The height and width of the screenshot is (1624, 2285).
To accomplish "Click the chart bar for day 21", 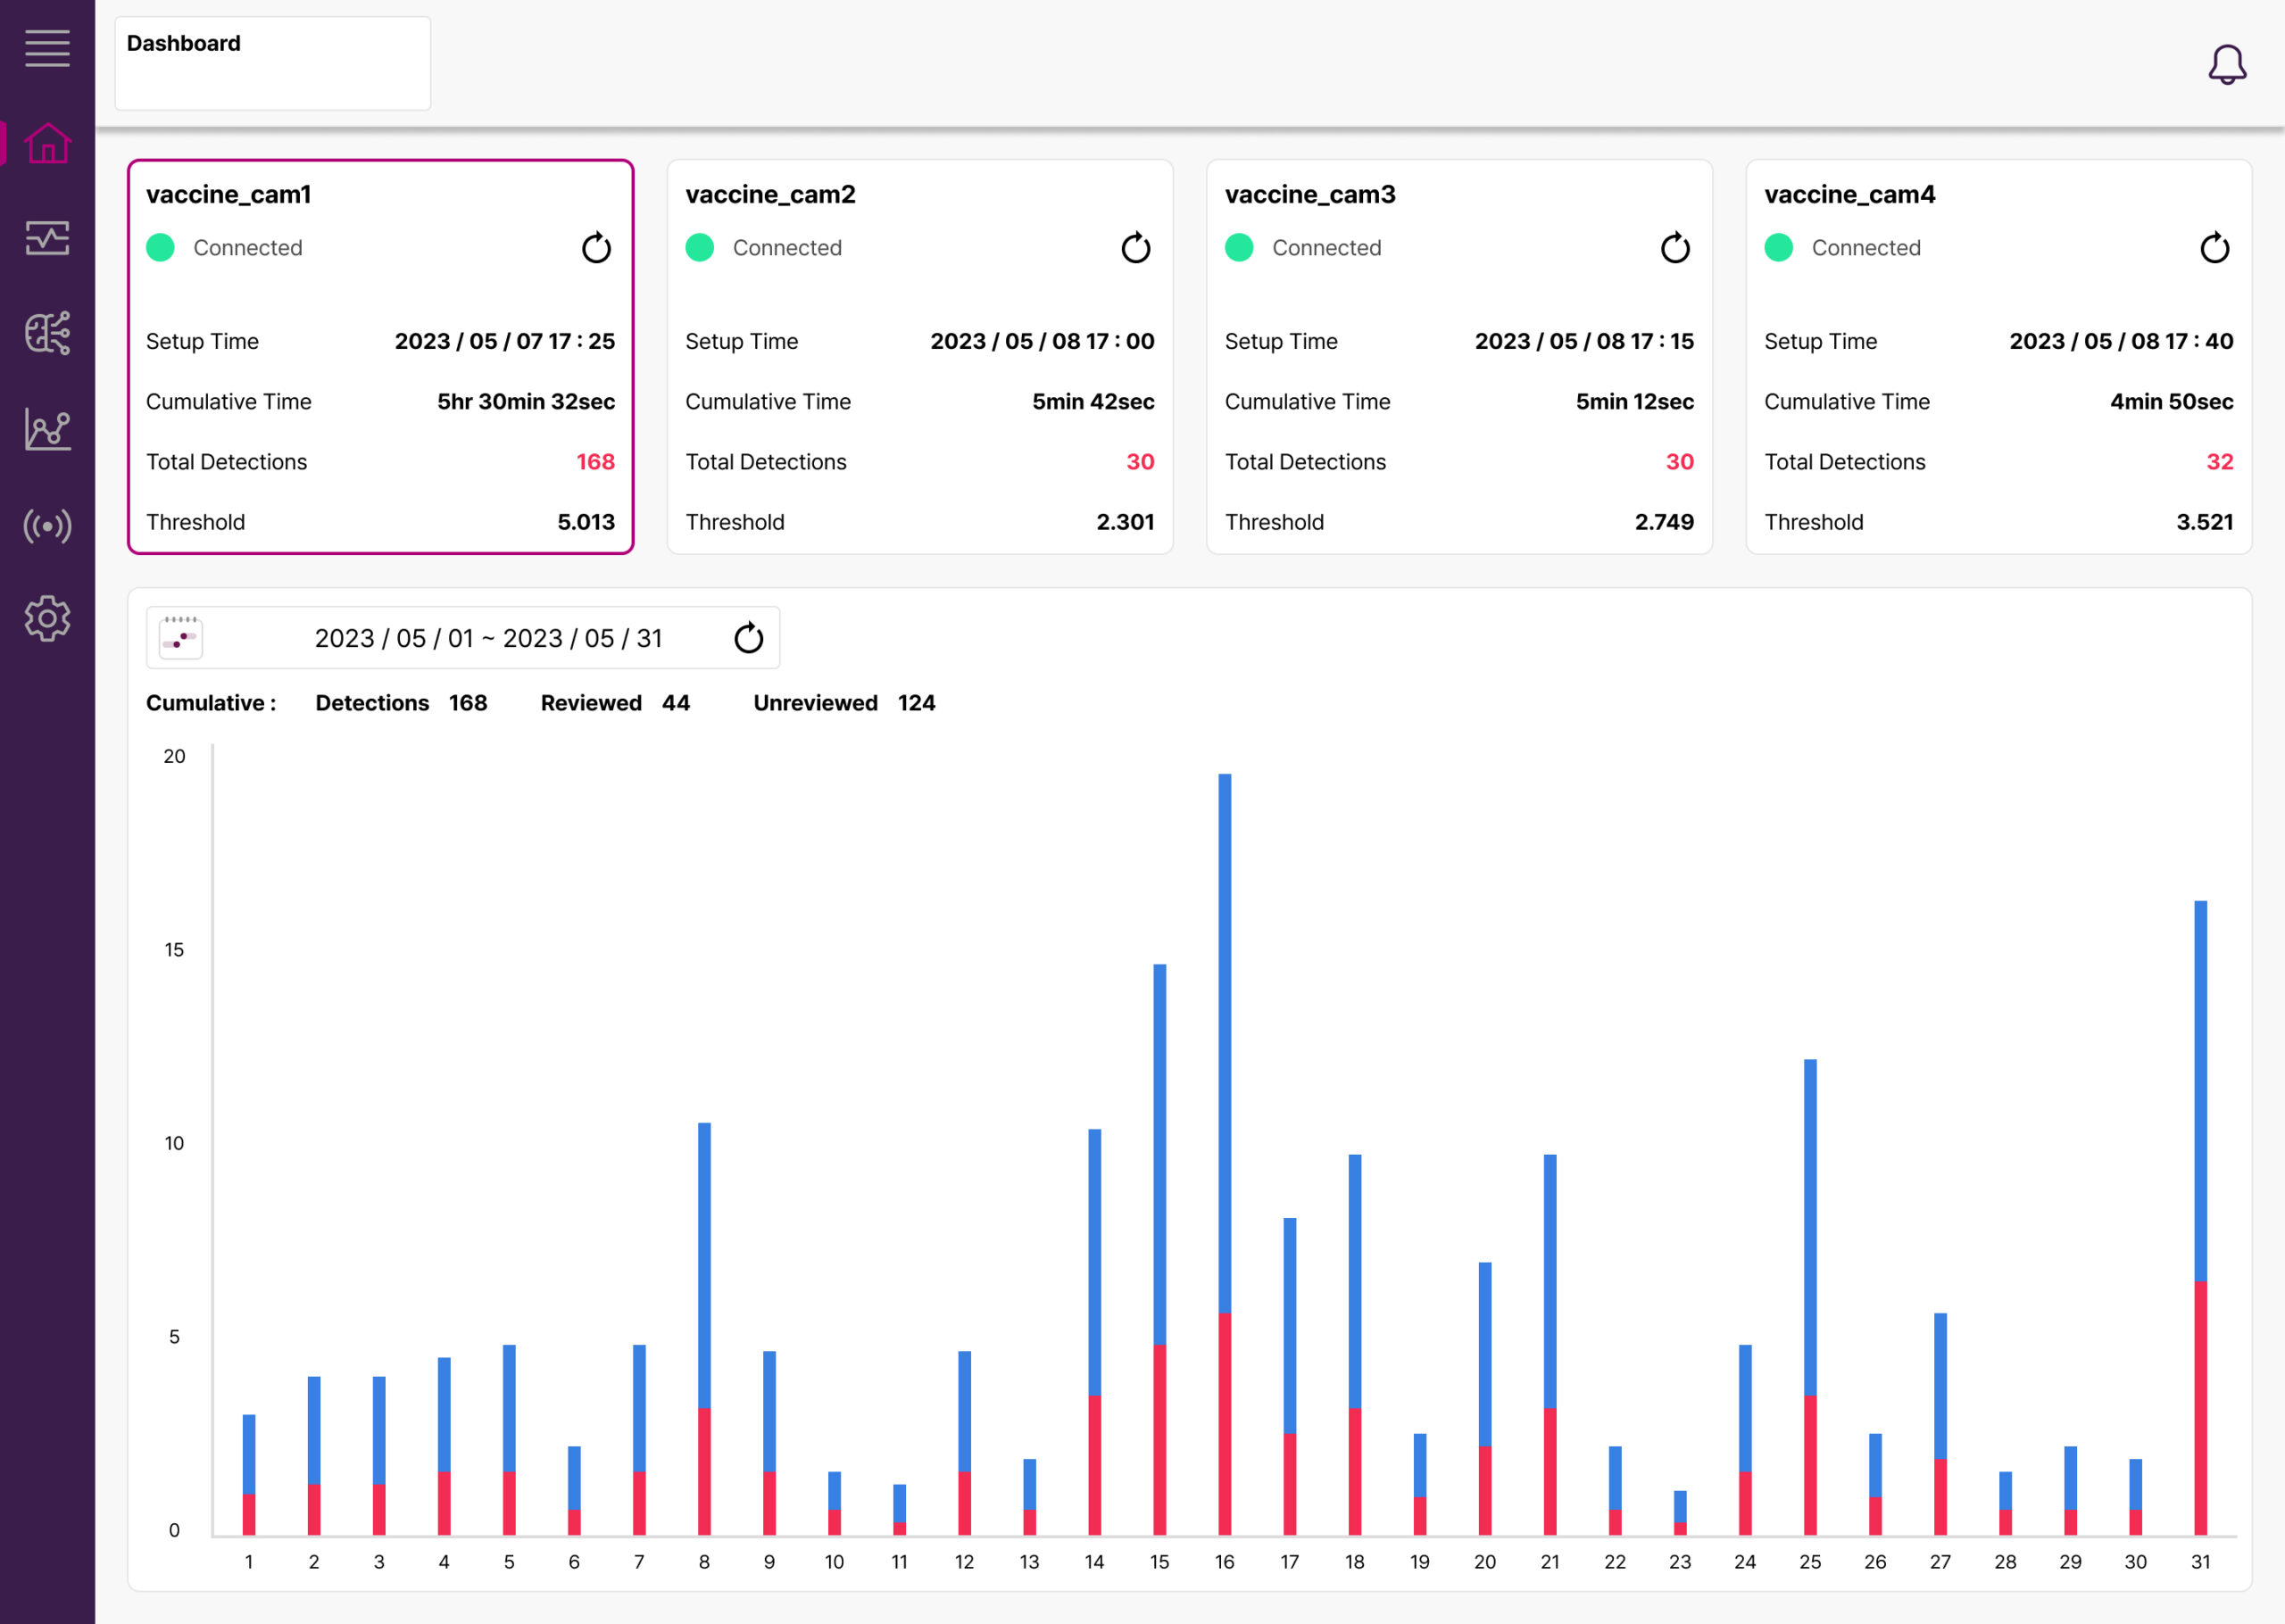I will point(1550,1345).
